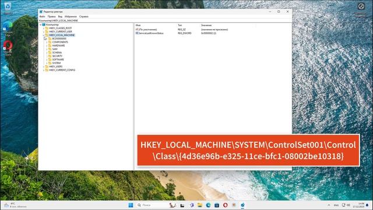Image resolution: width=373 pixels, height=210 pixels.
Task: Click the HKEY_CLASSES_ROOT folder icon
Action: [47, 28]
